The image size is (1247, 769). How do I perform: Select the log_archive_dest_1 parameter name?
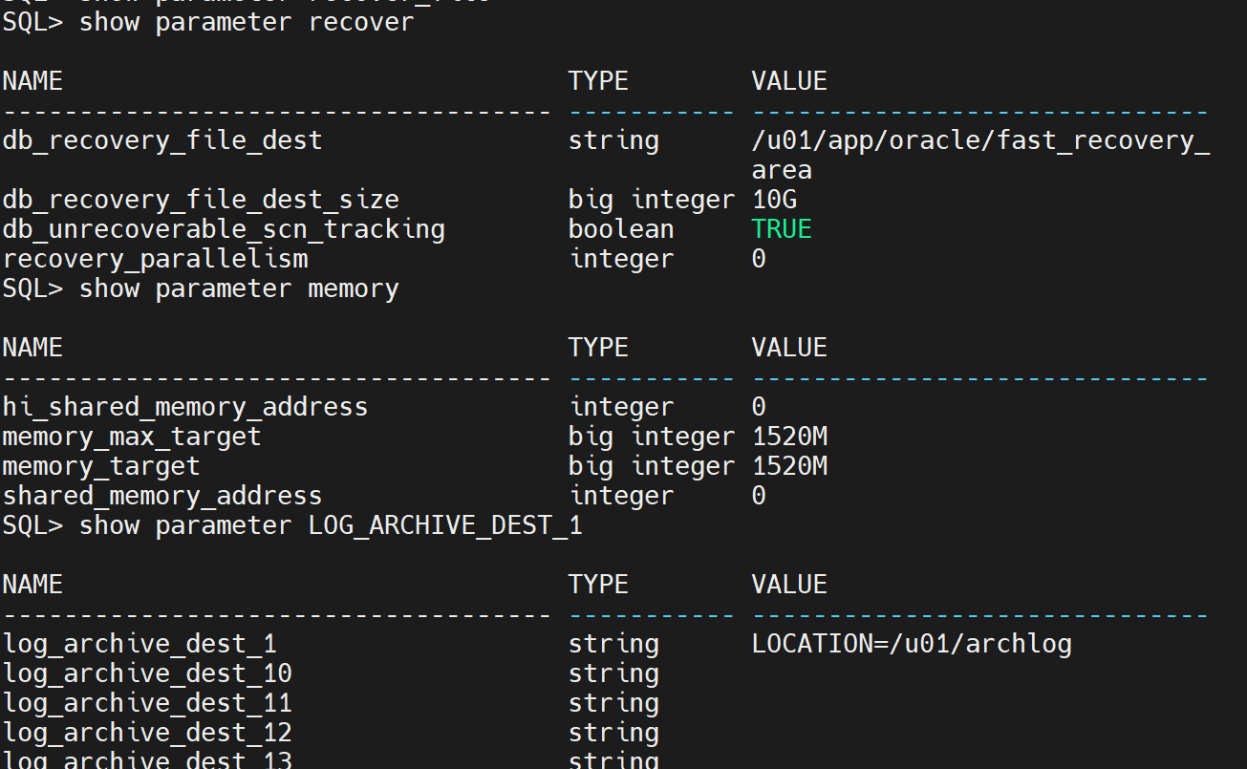[x=140, y=644]
